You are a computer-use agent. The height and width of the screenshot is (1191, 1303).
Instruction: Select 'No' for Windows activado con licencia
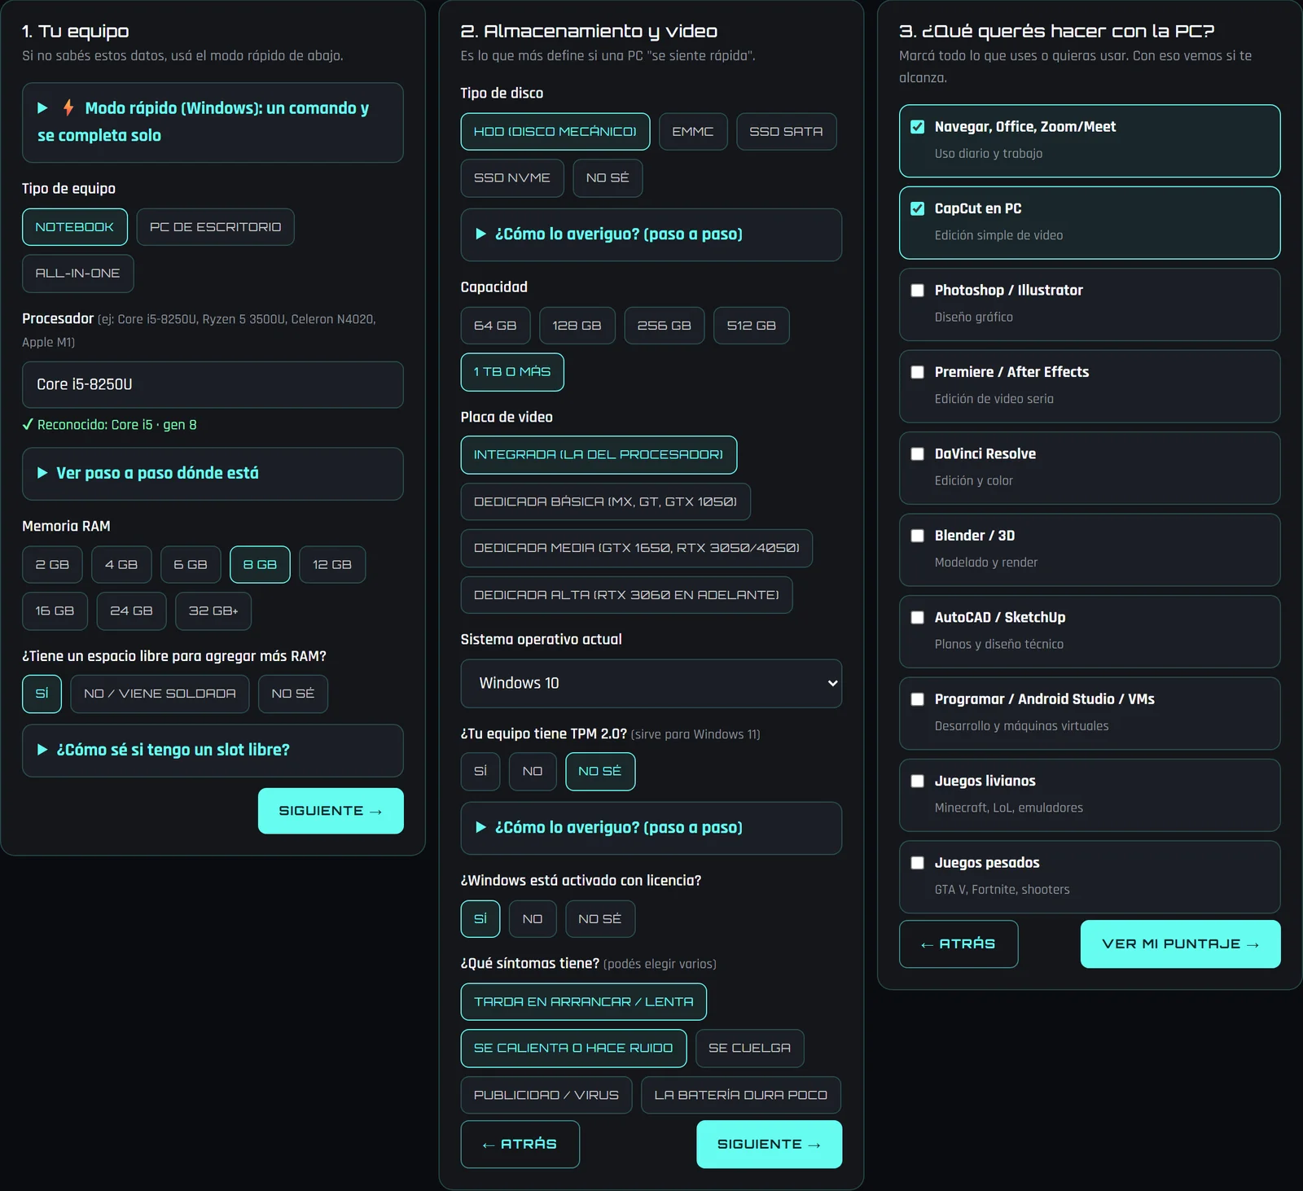point(533,919)
